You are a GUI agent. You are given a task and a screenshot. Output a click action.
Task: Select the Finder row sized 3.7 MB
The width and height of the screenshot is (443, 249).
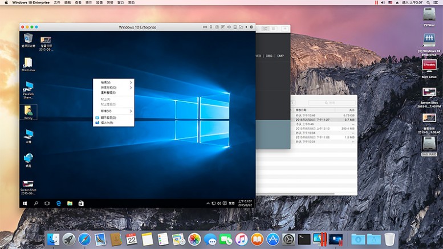tap(323, 120)
